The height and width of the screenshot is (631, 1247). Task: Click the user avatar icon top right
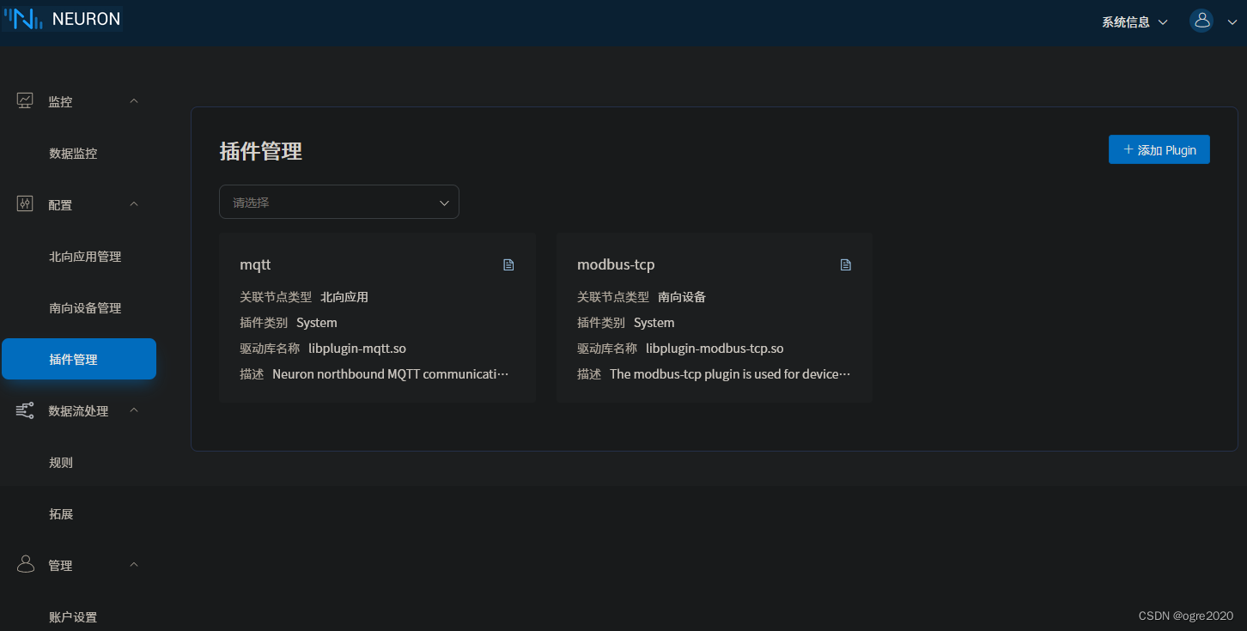tap(1201, 21)
